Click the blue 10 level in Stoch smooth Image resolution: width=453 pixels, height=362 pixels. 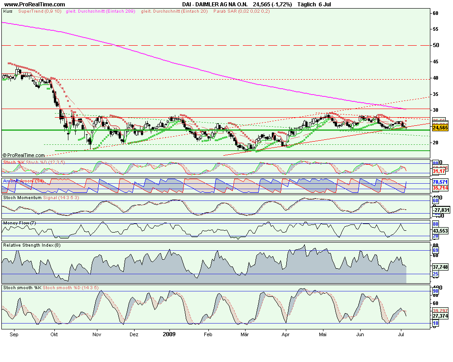tap(435, 324)
